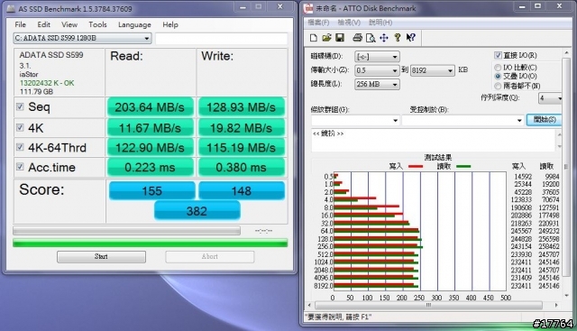Click the context help arrow-question icon
Viewport: 577px width, 331px height.
[411, 38]
